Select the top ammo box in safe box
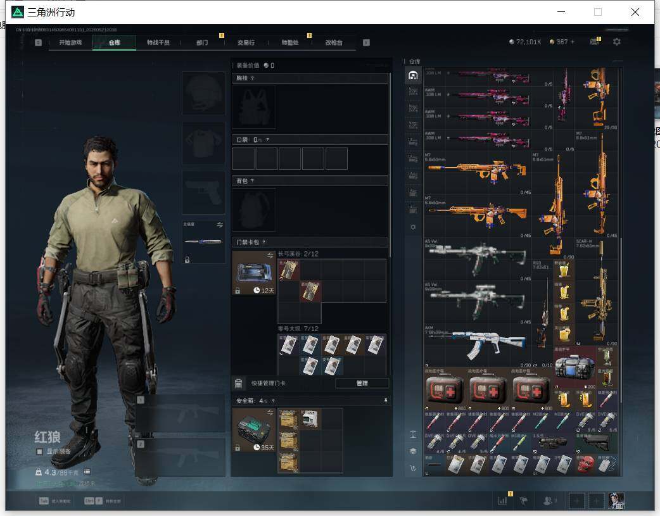Viewport: 660px width, 516px height. (289, 418)
